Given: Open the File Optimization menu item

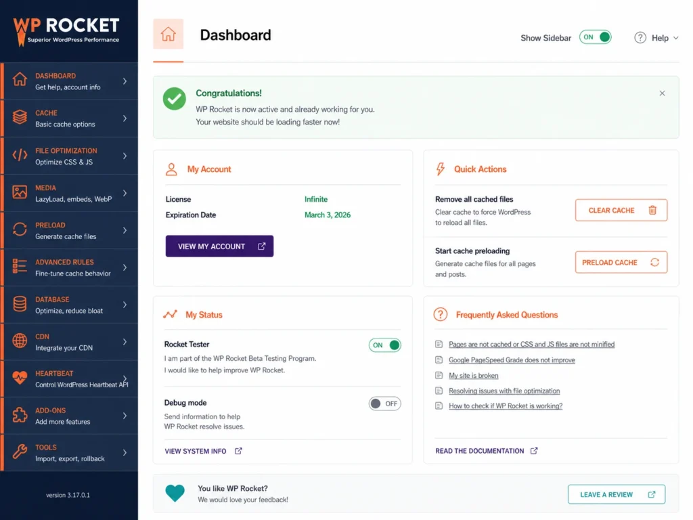Looking at the screenshot, I should tap(70, 156).
